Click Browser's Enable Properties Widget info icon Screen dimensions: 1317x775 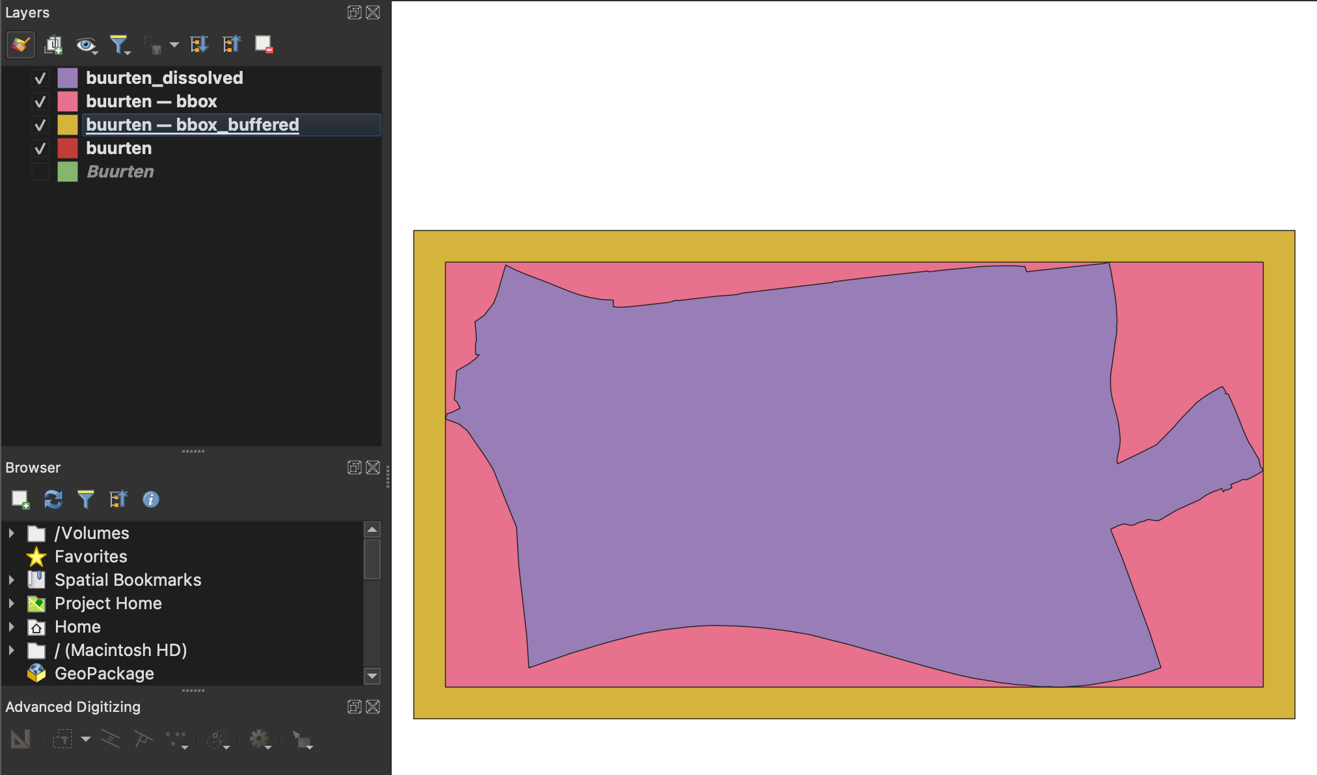[x=151, y=499]
